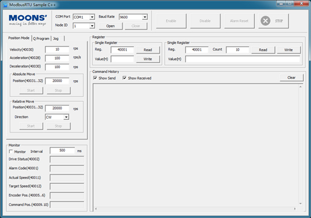This screenshot has width=311, height=218.
Task: Click inside the Command History log area
Action: pyautogui.click(x=196, y=145)
